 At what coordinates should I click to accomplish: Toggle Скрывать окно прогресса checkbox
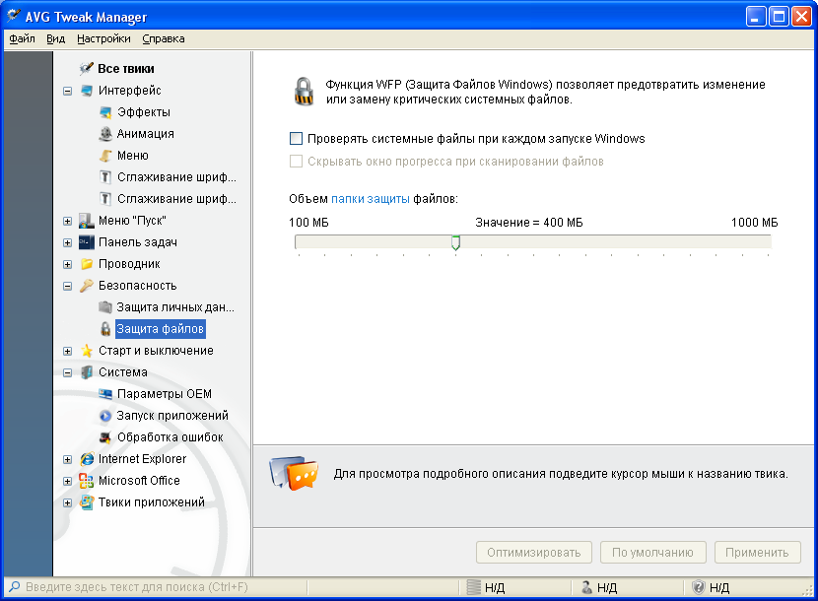pos(296,162)
